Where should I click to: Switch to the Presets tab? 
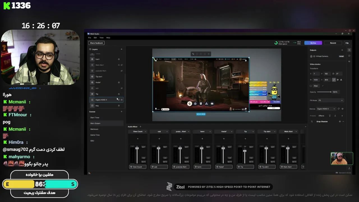[313, 116]
